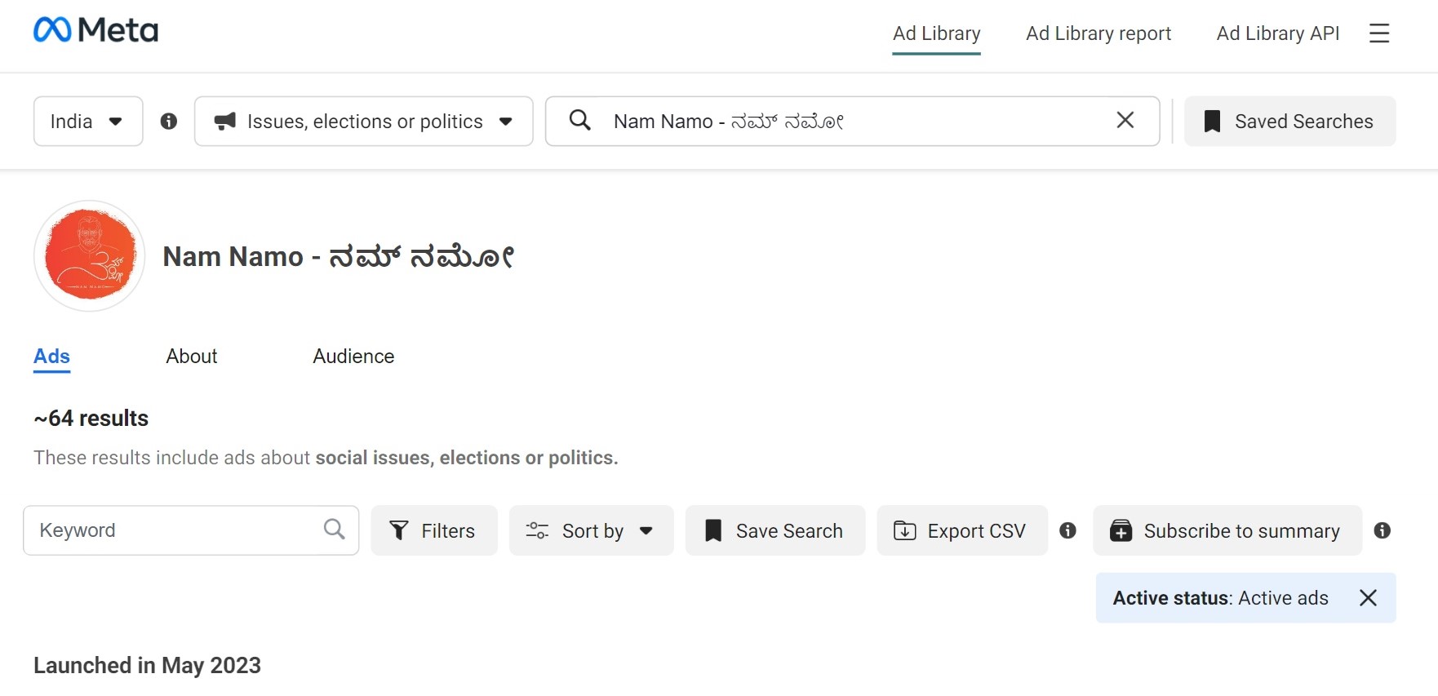Open the Sort by dropdown
The height and width of the screenshot is (696, 1438).
pos(592,530)
